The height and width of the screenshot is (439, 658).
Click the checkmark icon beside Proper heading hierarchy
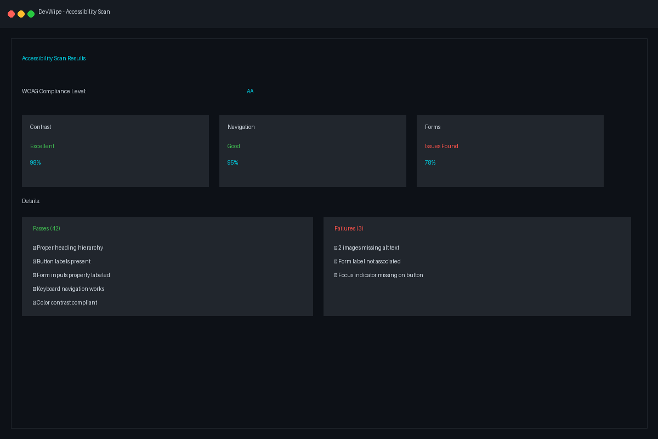[x=33, y=247]
